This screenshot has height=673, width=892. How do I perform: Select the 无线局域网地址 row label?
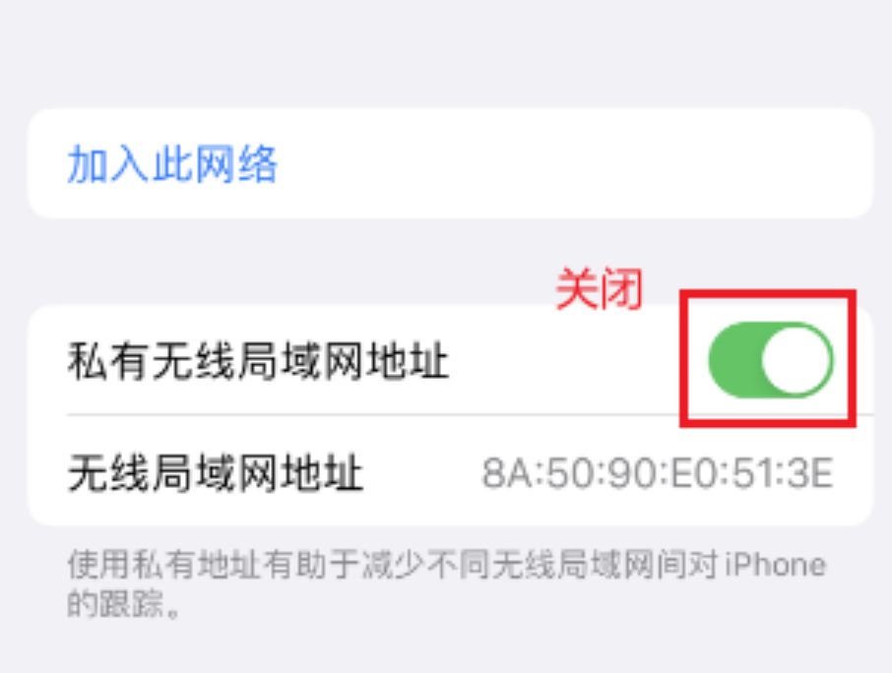click(x=215, y=472)
